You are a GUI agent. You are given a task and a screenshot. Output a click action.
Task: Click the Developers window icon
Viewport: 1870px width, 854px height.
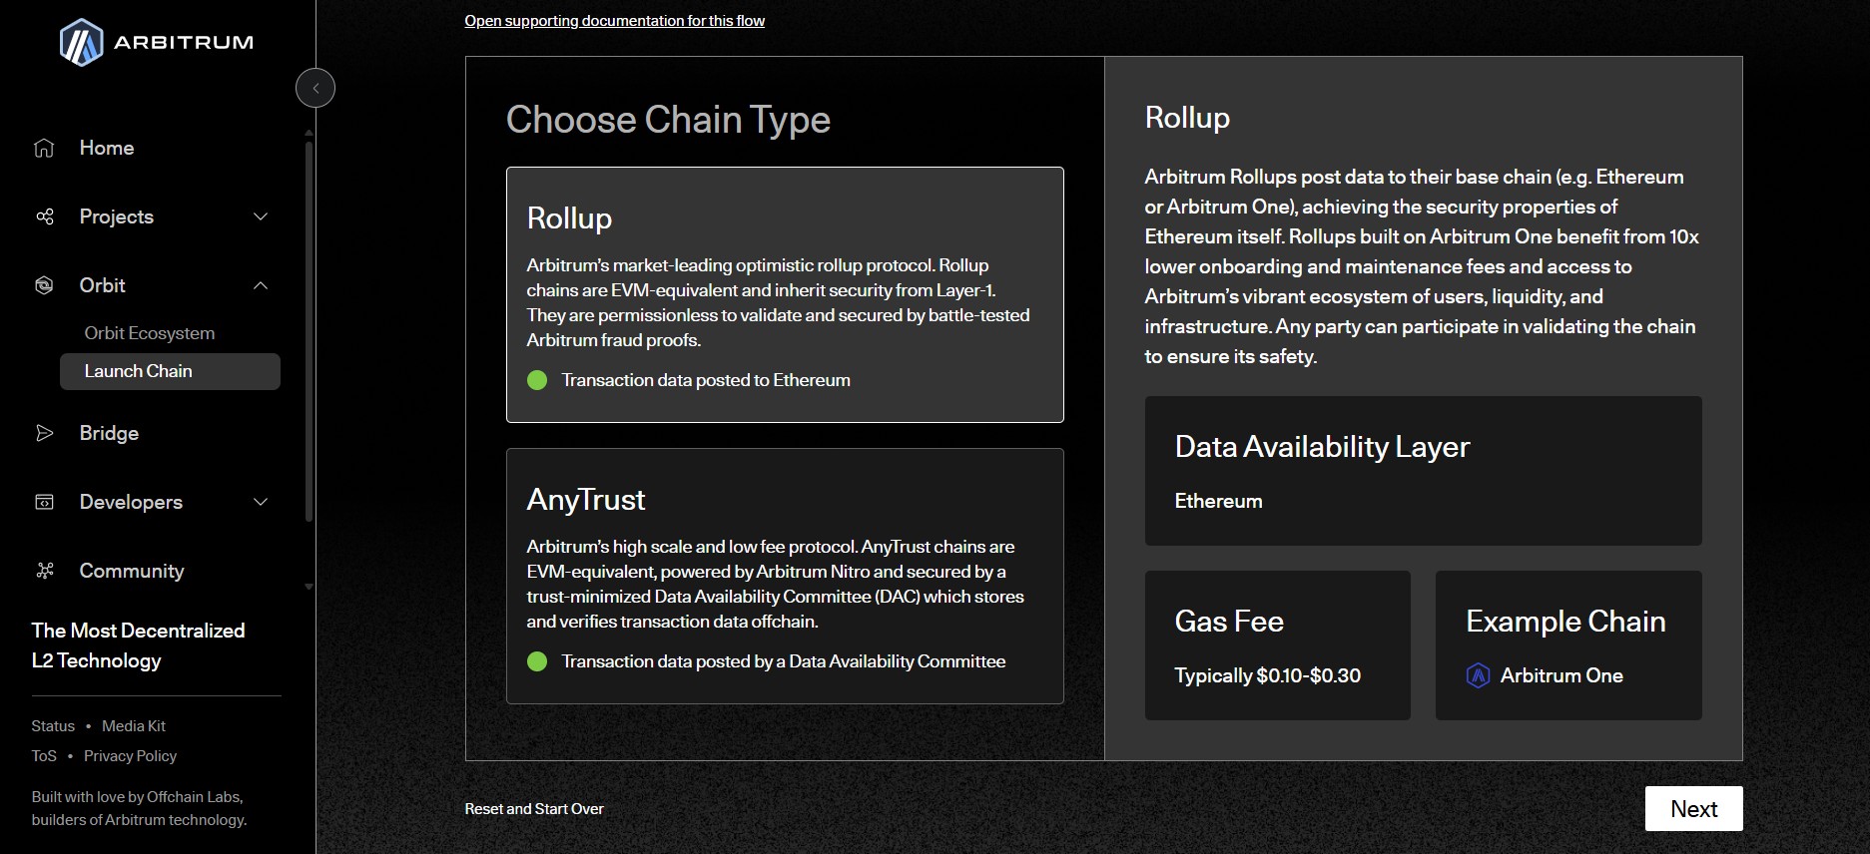click(44, 502)
